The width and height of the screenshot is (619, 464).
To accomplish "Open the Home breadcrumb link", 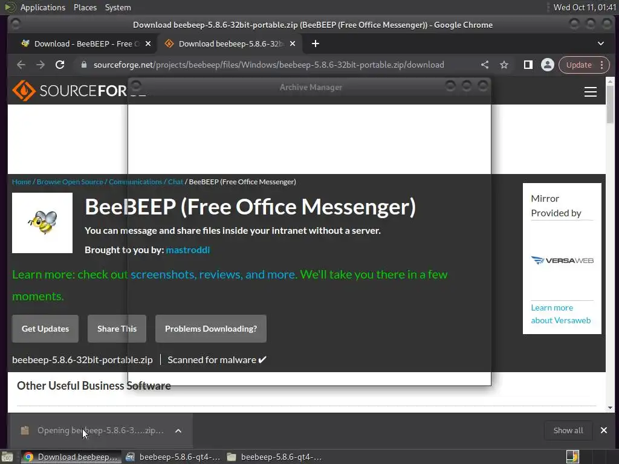I will [x=21, y=182].
